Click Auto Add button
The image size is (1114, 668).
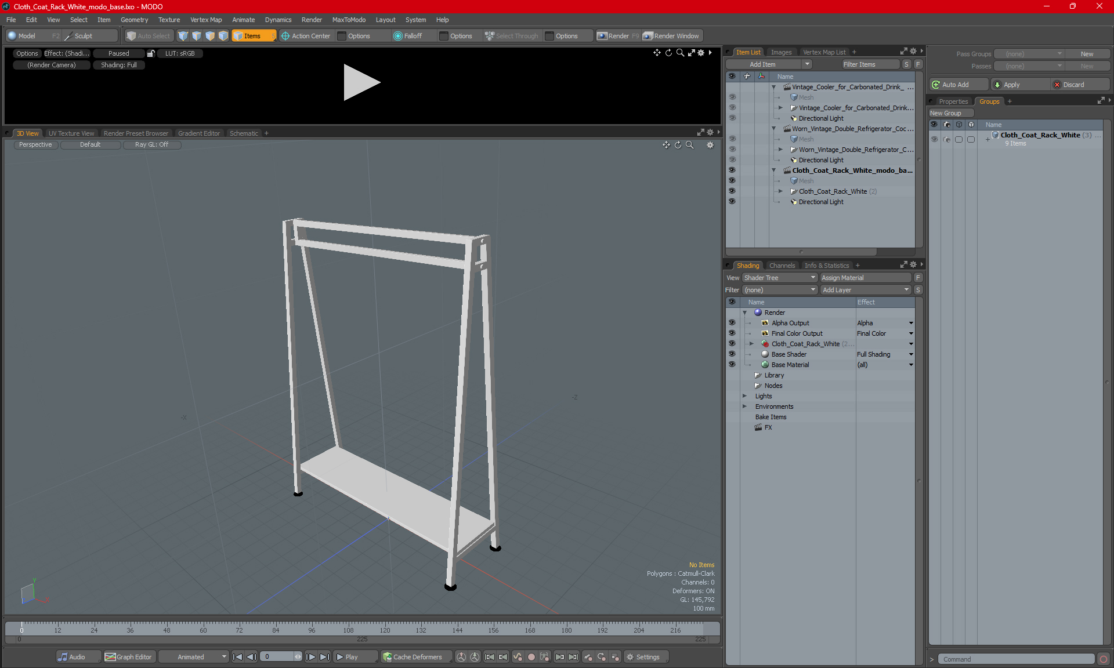point(958,85)
